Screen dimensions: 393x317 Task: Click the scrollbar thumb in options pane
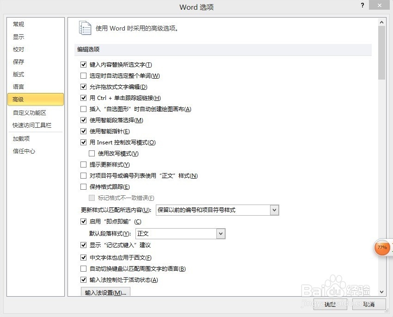point(381,53)
